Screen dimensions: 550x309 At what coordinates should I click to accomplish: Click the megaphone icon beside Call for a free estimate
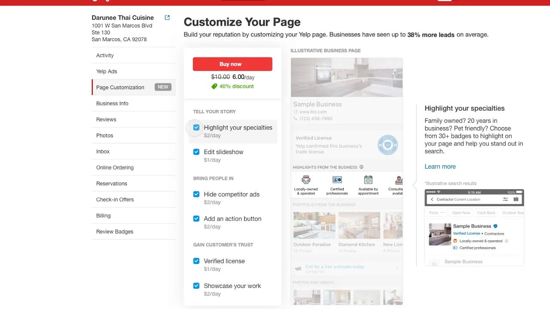298,269
